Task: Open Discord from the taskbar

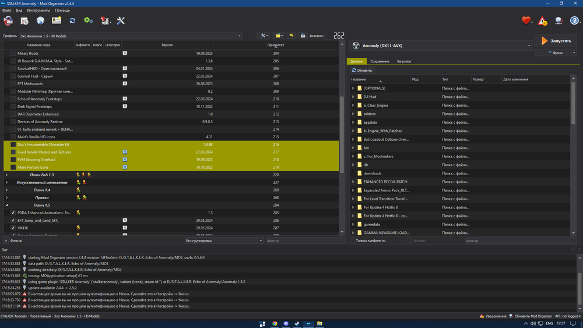Action: tap(286, 323)
